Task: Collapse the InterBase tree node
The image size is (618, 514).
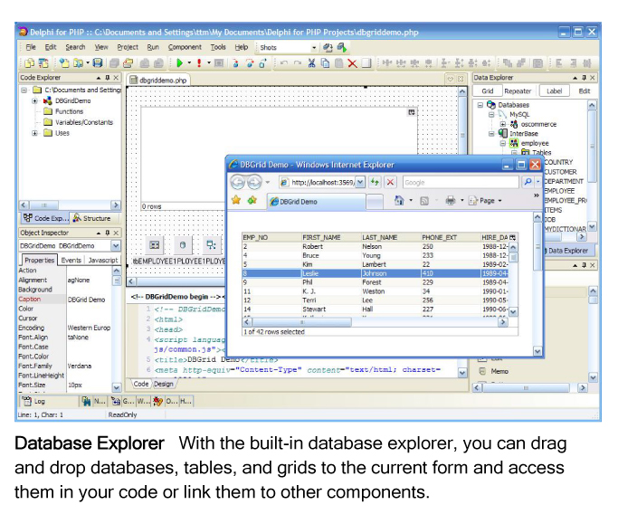Action: coord(491,134)
